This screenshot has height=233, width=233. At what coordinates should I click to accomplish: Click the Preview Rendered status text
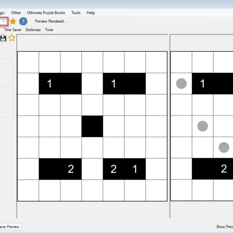pos(51,21)
